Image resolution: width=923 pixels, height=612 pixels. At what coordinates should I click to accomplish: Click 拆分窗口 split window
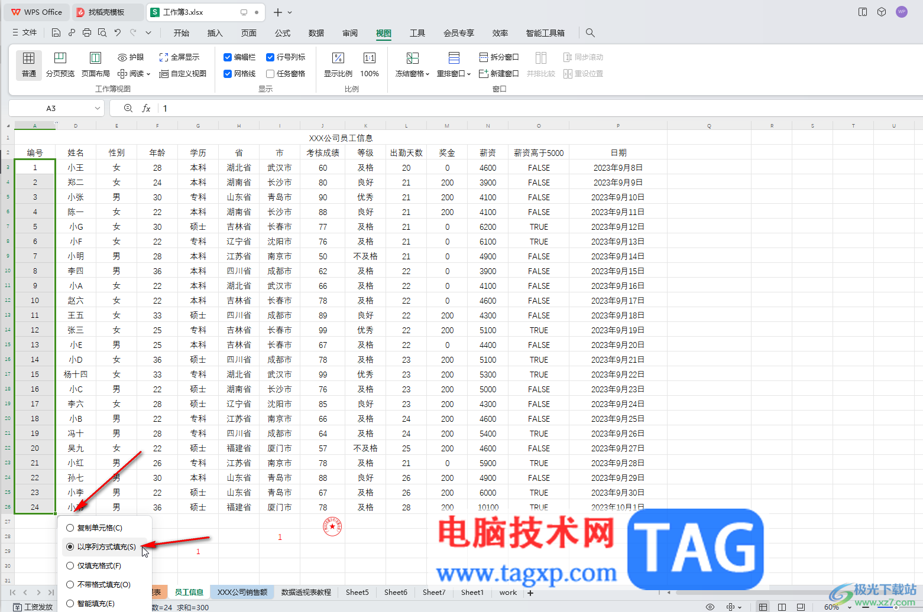pos(498,57)
